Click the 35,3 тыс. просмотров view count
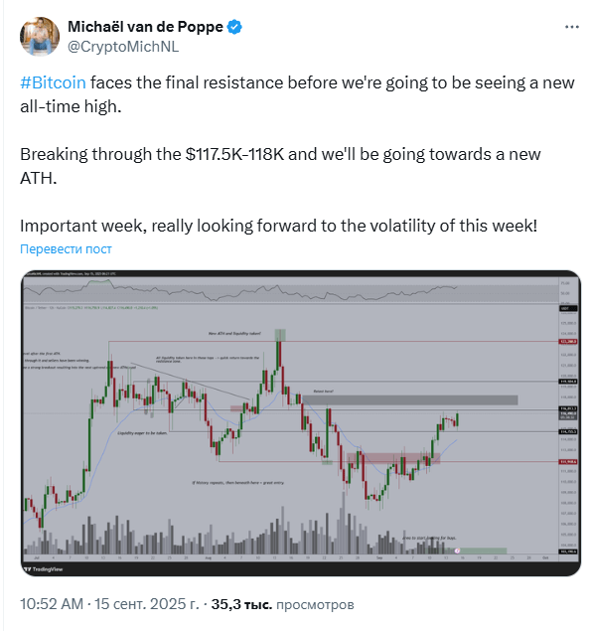This screenshot has width=590, height=631. click(282, 604)
